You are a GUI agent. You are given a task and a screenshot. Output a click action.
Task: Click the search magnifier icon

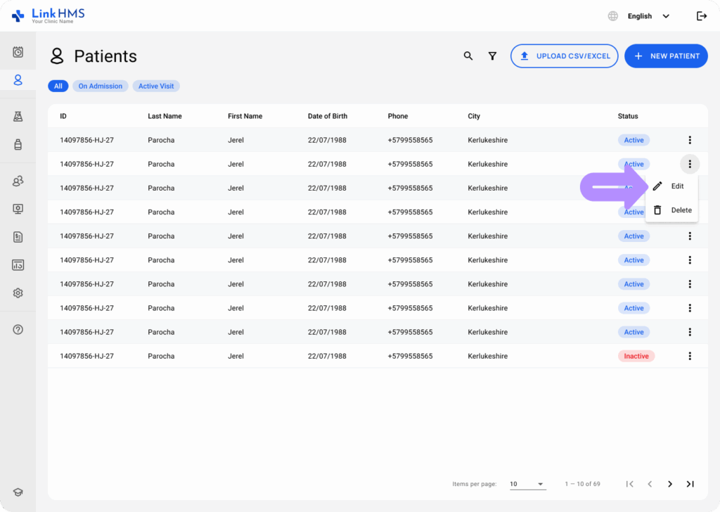click(468, 56)
